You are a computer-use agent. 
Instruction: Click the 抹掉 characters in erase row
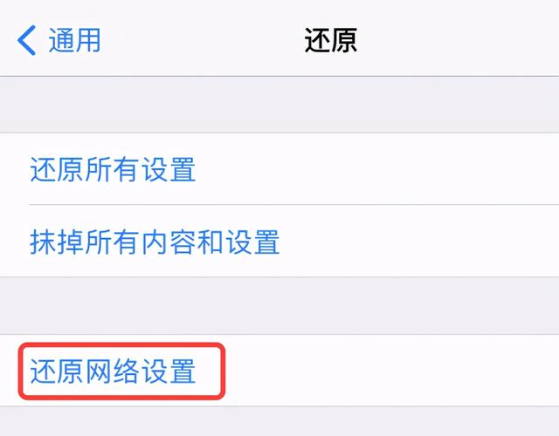tap(57, 242)
